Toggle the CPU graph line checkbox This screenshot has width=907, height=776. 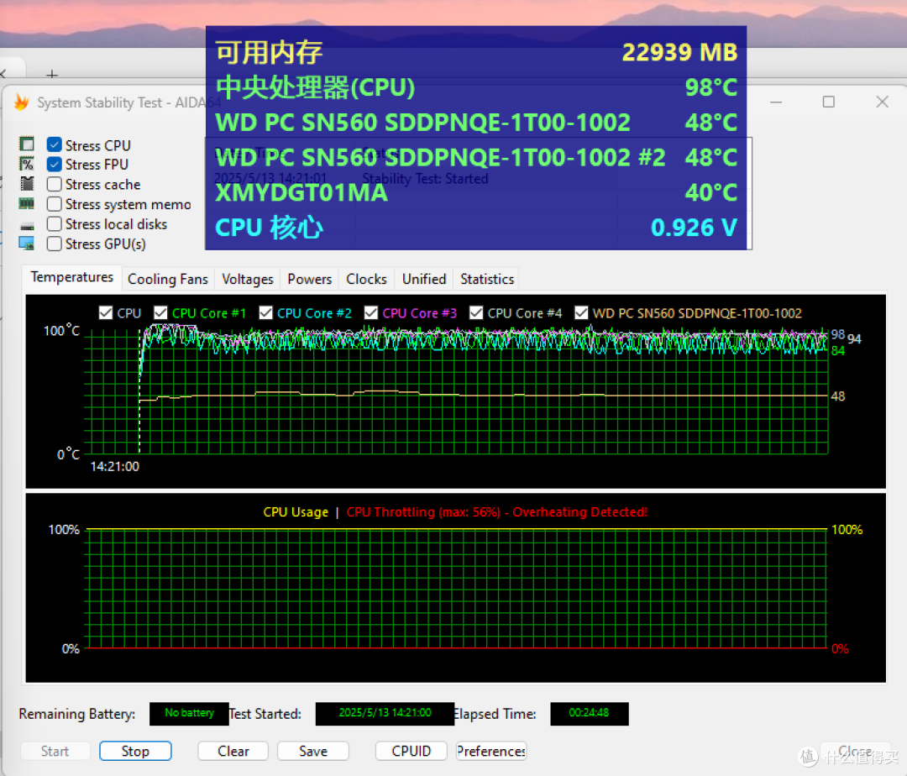coord(105,312)
